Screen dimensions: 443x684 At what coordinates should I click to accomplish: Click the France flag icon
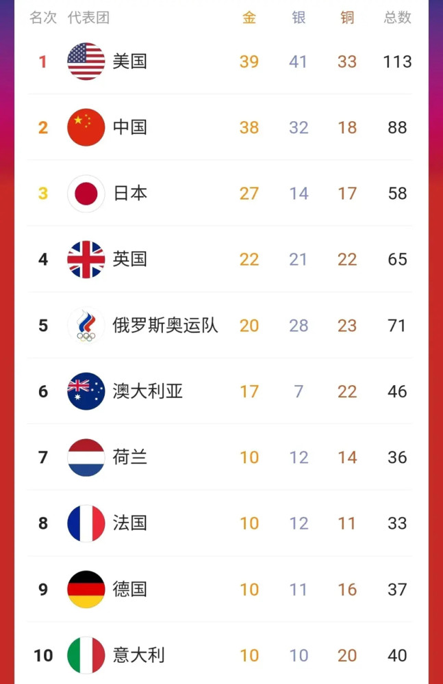(86, 523)
